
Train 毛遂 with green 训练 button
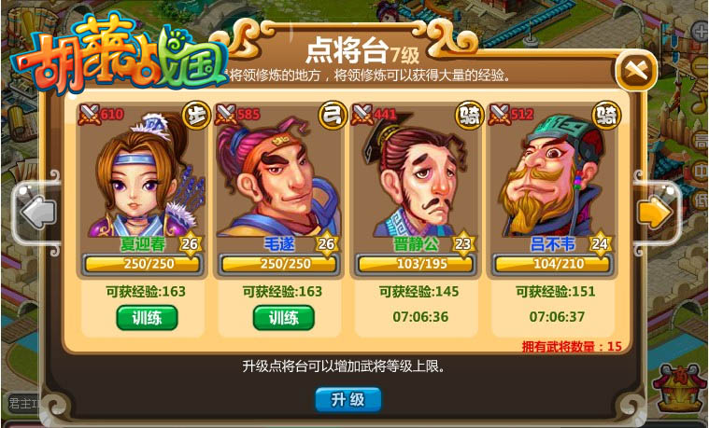click(x=284, y=318)
